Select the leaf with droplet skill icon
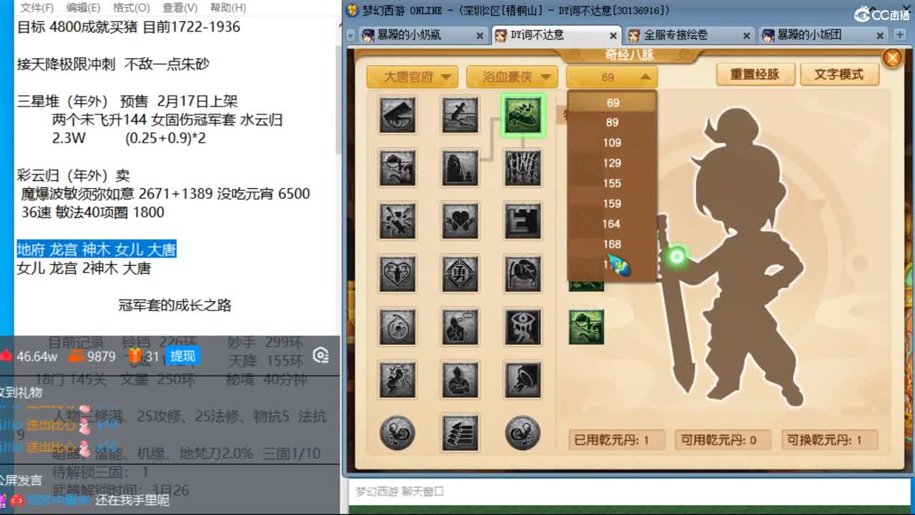 [523, 273]
